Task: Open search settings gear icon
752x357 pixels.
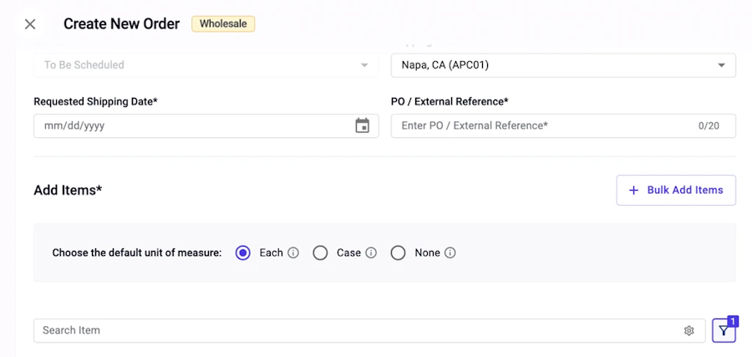Action: pyautogui.click(x=689, y=330)
